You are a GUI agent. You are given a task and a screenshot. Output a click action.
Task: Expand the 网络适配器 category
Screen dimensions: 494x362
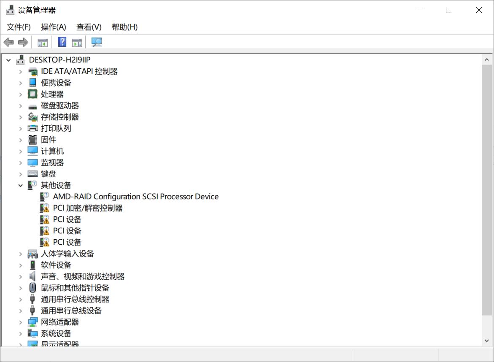point(20,321)
